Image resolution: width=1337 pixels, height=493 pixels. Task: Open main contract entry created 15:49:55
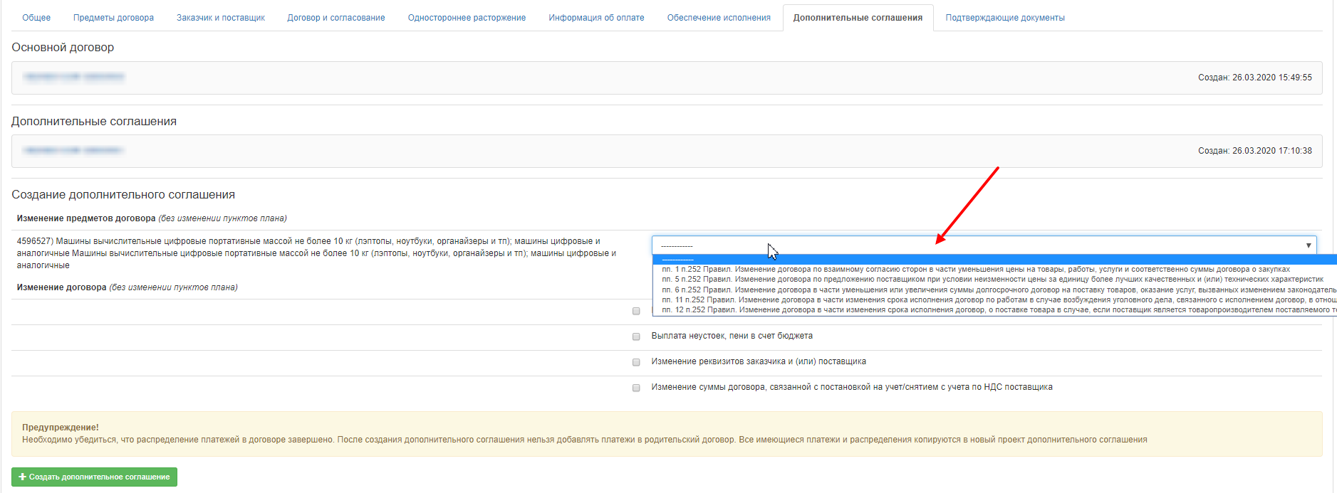pyautogui.click(x=74, y=77)
